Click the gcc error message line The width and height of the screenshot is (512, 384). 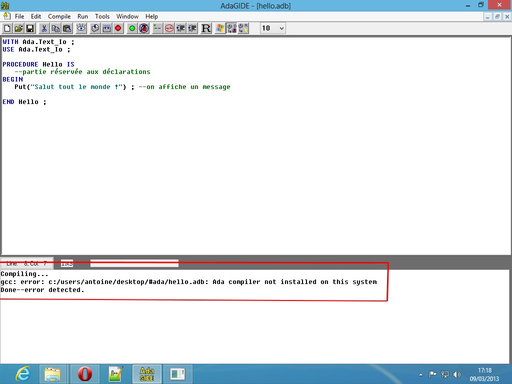click(188, 282)
